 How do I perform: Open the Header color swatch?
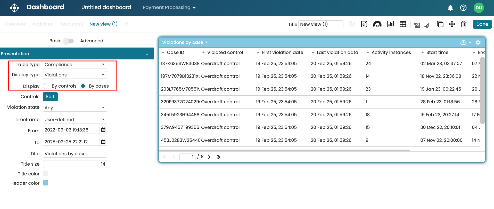[x=45, y=183]
